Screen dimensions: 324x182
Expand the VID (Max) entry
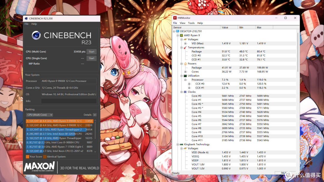[x=185, y=43]
